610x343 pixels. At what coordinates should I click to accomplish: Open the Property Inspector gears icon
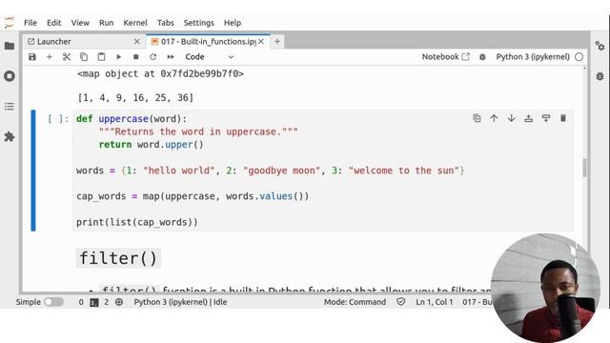pyautogui.click(x=600, y=46)
